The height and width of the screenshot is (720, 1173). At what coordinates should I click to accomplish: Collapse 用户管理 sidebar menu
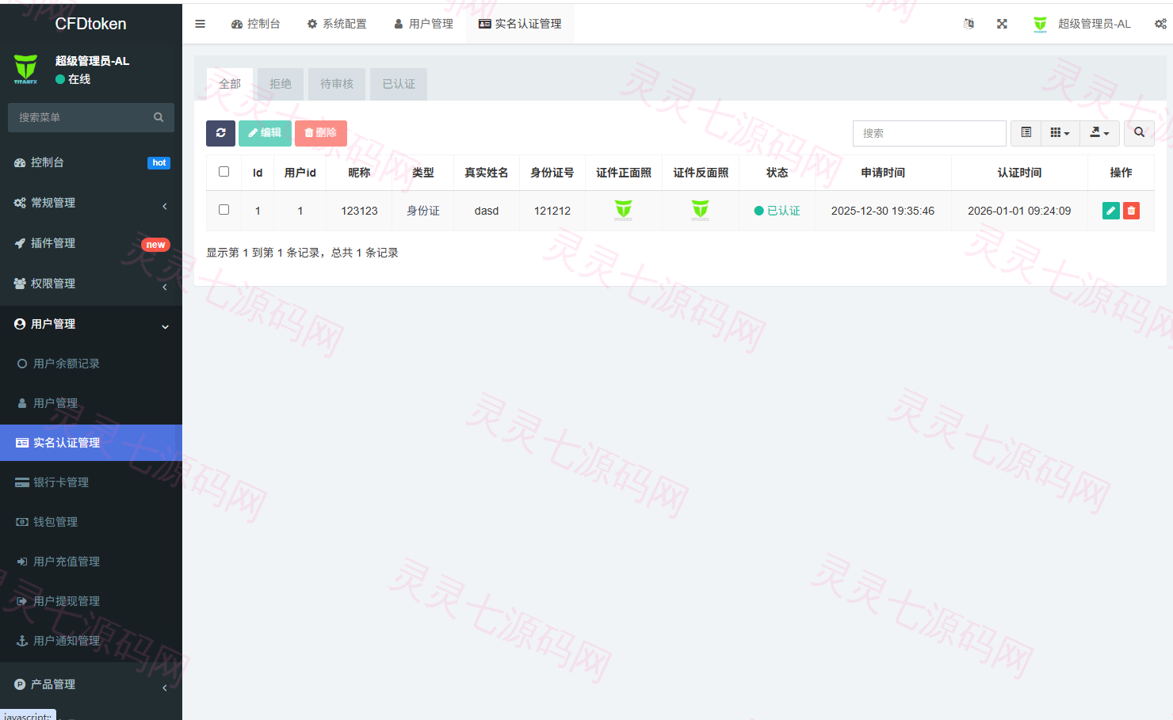pyautogui.click(x=91, y=324)
